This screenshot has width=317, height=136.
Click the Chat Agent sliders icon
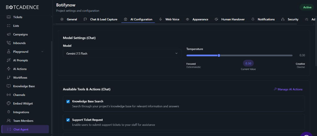coord(9,129)
